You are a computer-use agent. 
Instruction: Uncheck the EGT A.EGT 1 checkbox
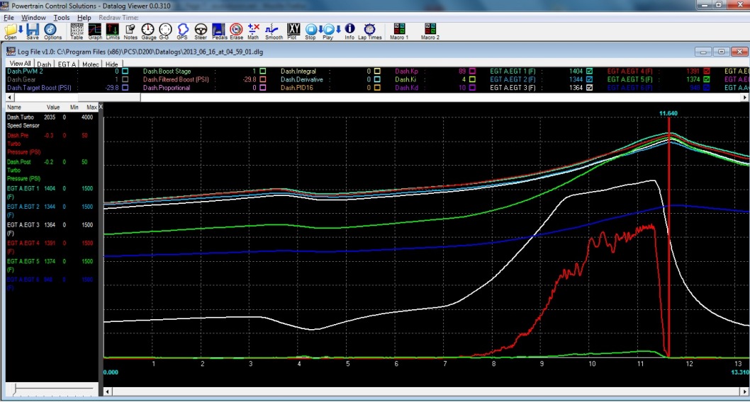pyautogui.click(x=590, y=71)
